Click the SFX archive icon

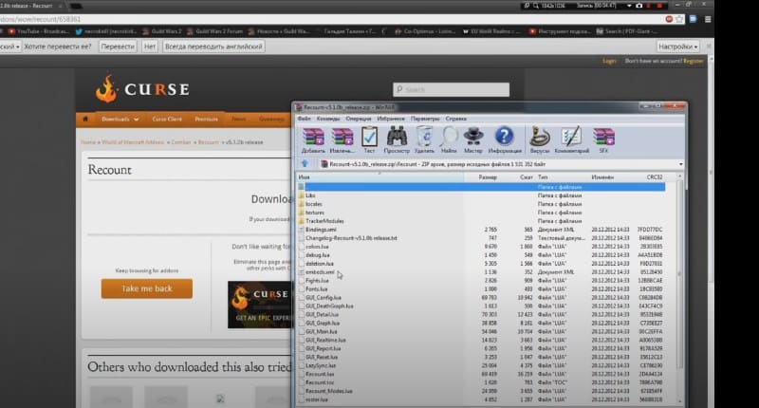tap(603, 139)
